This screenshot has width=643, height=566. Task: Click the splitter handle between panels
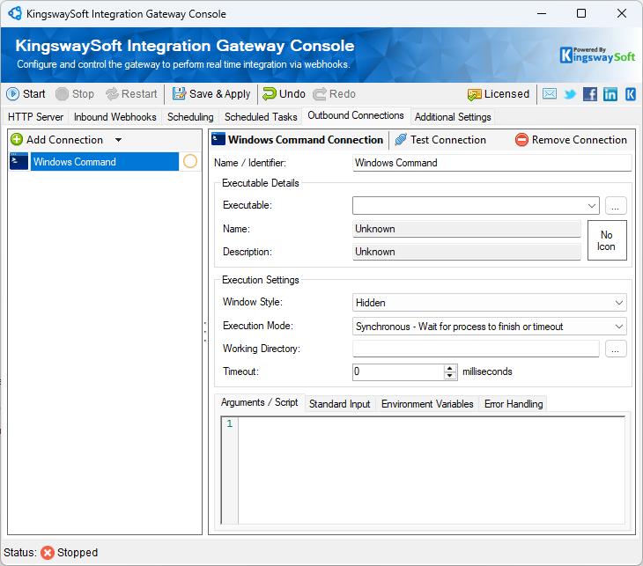click(x=205, y=332)
